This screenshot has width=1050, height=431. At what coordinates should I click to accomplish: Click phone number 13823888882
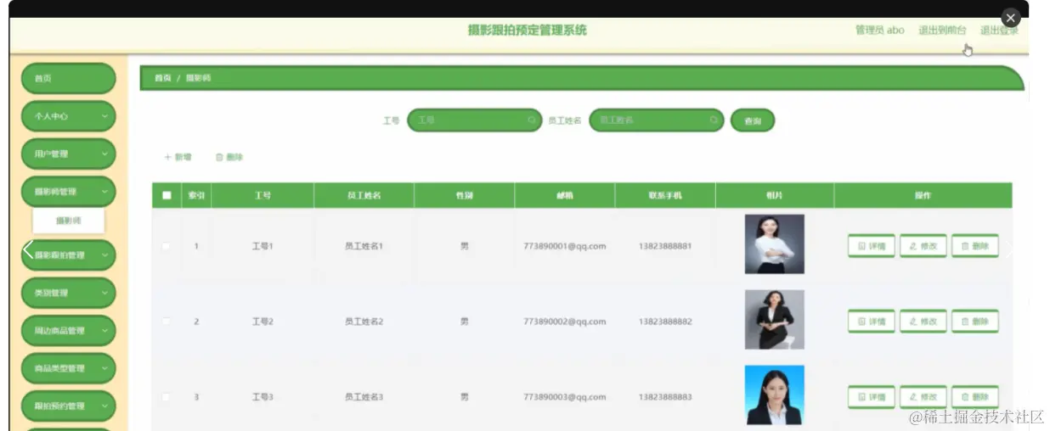pyautogui.click(x=665, y=322)
